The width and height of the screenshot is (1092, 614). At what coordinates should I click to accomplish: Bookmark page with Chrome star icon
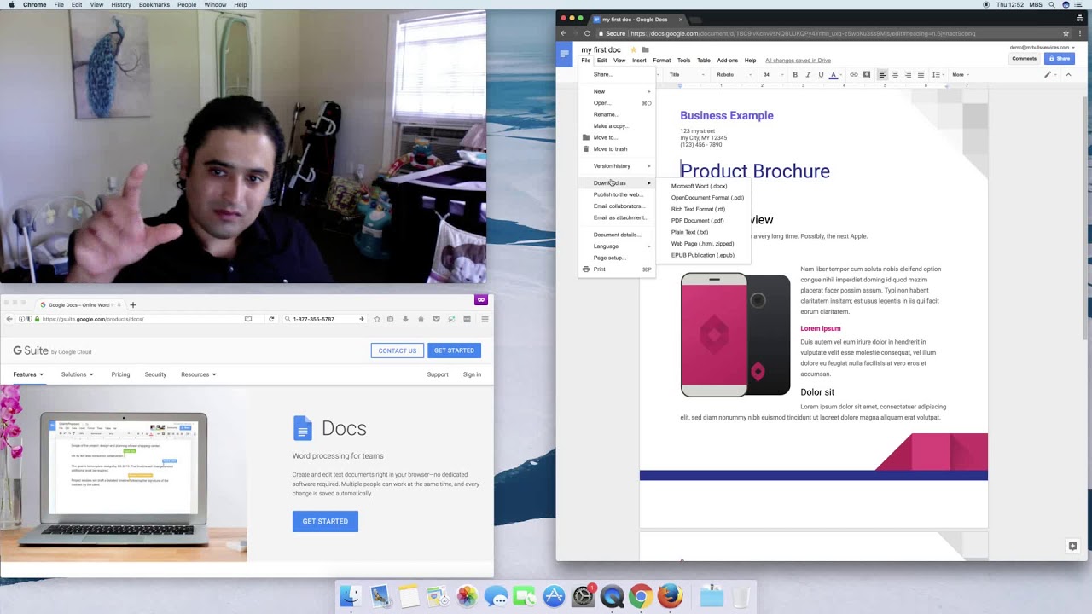[1066, 33]
